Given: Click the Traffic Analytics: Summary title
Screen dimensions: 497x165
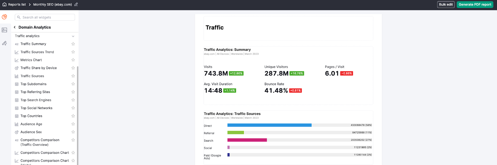Looking at the screenshot, I should click(x=227, y=49).
